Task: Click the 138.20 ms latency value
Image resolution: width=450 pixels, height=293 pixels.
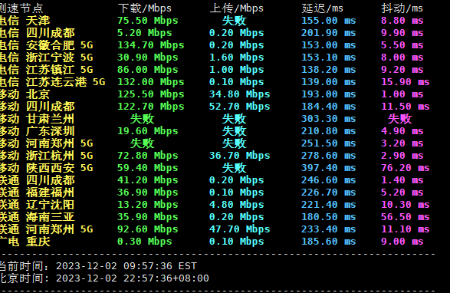Action: [329, 70]
